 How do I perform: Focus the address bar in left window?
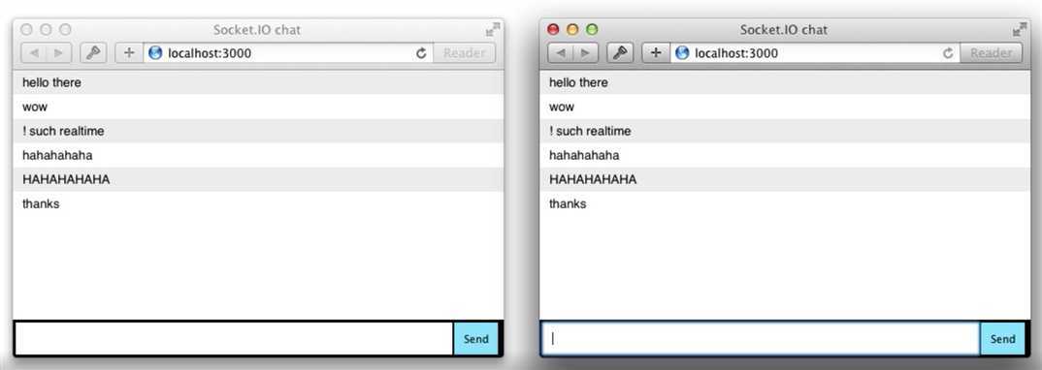pyautogui.click(x=288, y=53)
